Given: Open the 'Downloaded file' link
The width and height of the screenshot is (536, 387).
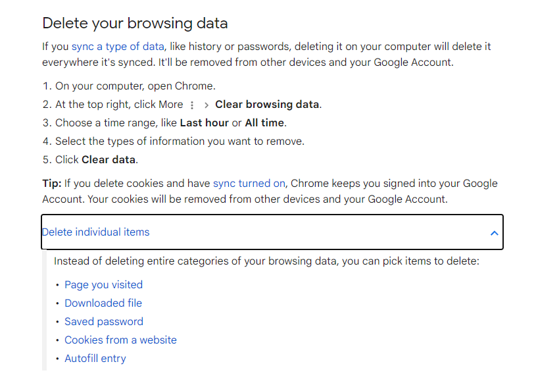Looking at the screenshot, I should [103, 303].
